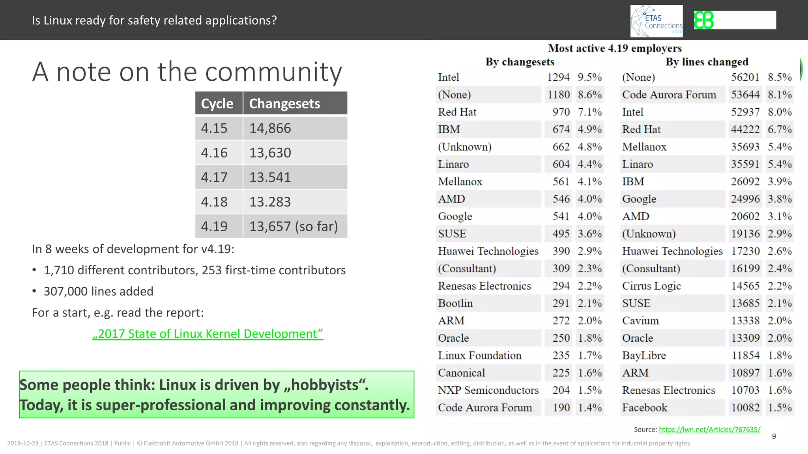
Task: Click the header question about Linux safety
Action: coord(154,20)
